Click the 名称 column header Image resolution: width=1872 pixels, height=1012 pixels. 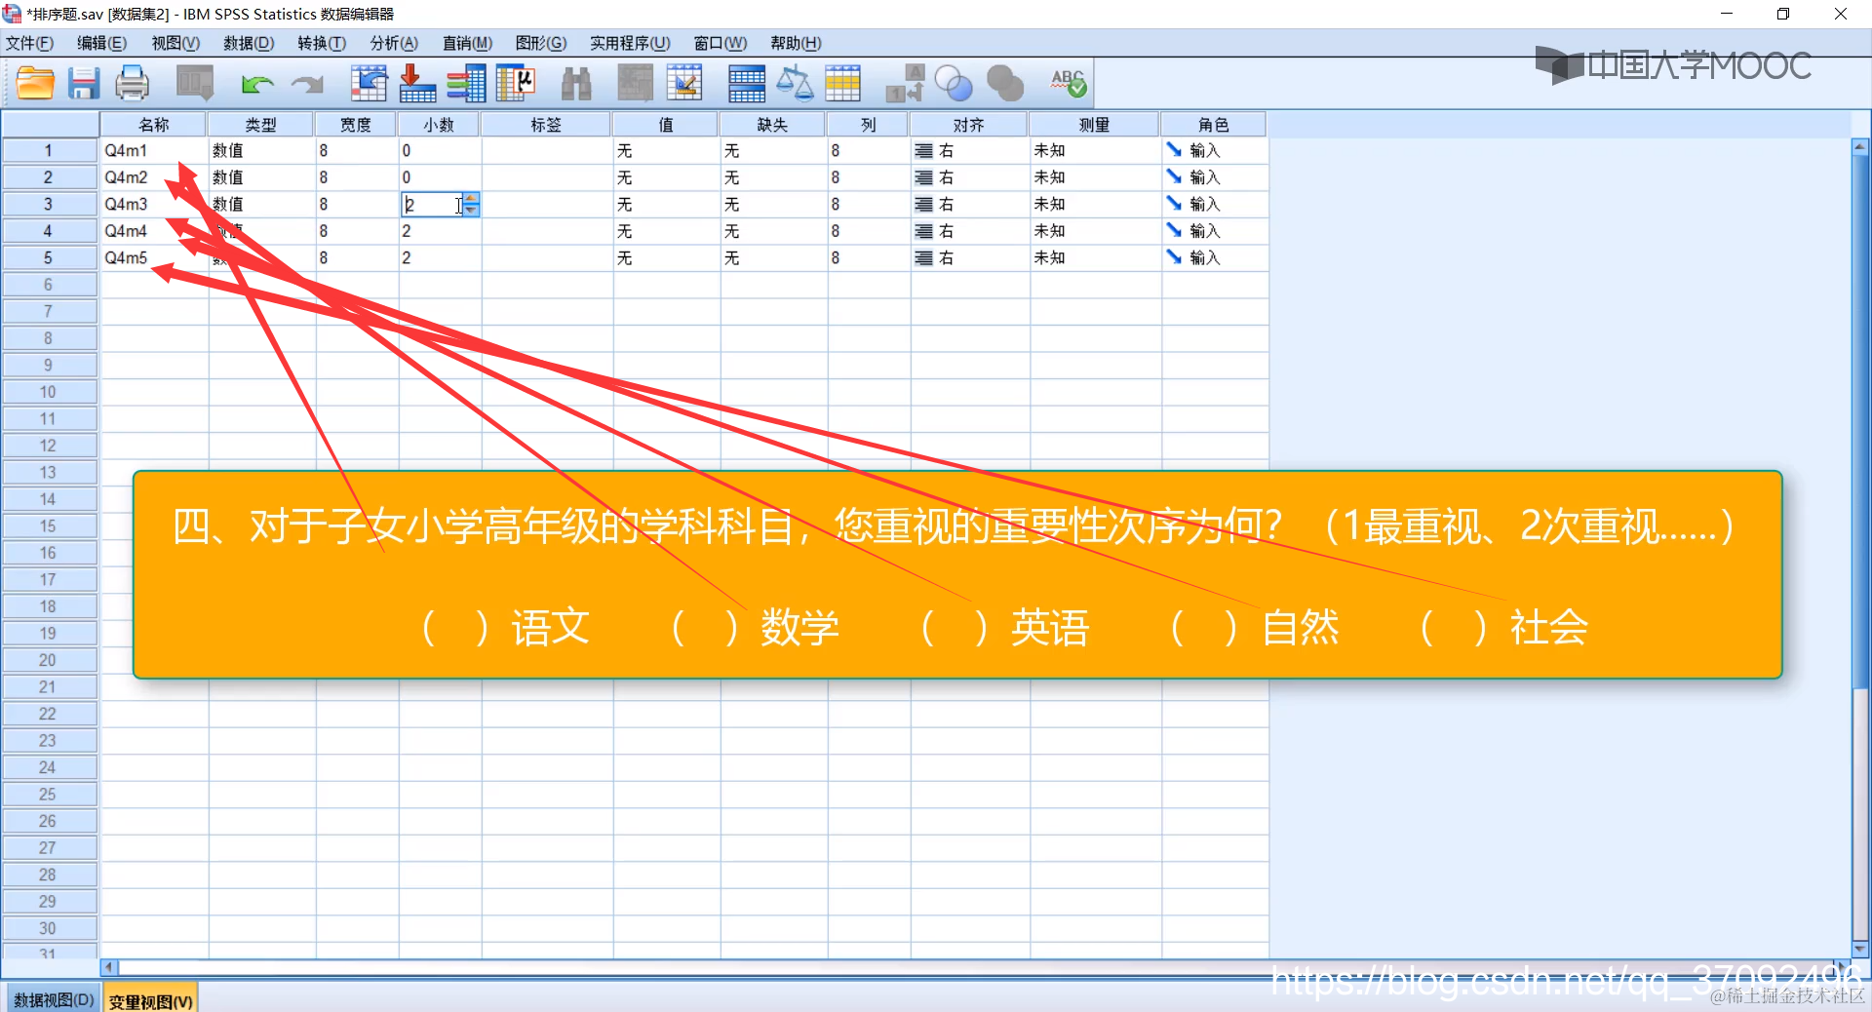(153, 125)
